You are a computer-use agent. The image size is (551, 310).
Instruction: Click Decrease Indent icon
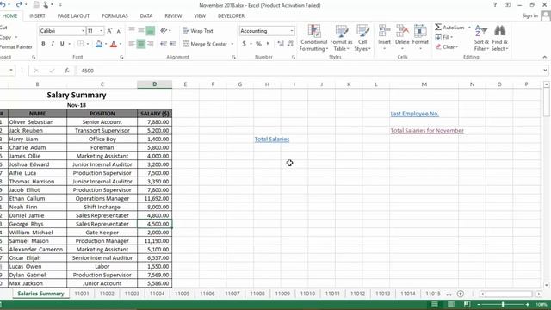[164, 44]
